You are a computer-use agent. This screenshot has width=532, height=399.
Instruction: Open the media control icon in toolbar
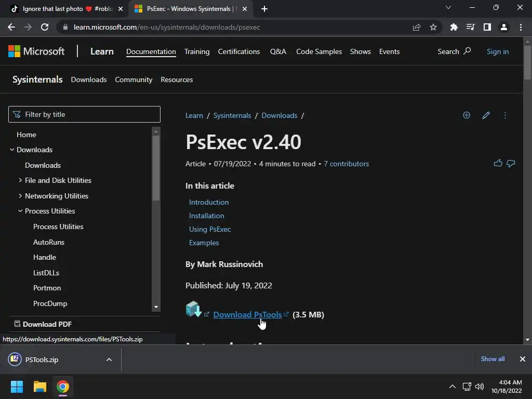point(470,27)
